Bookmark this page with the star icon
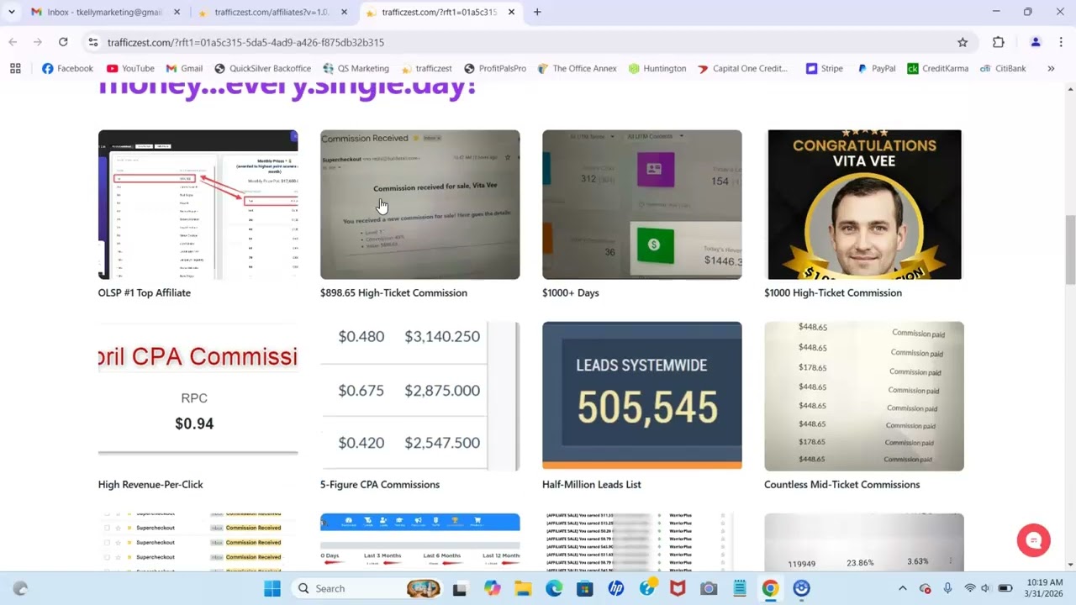1076x605 pixels. point(963,42)
